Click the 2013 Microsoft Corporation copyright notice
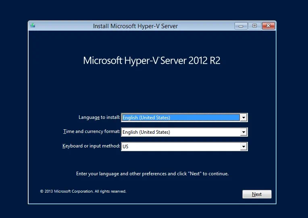The height and width of the screenshot is (218, 308). (x=83, y=191)
